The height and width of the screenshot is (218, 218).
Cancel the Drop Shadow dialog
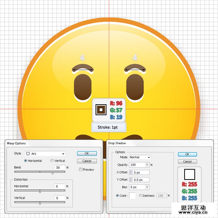coord(187,161)
